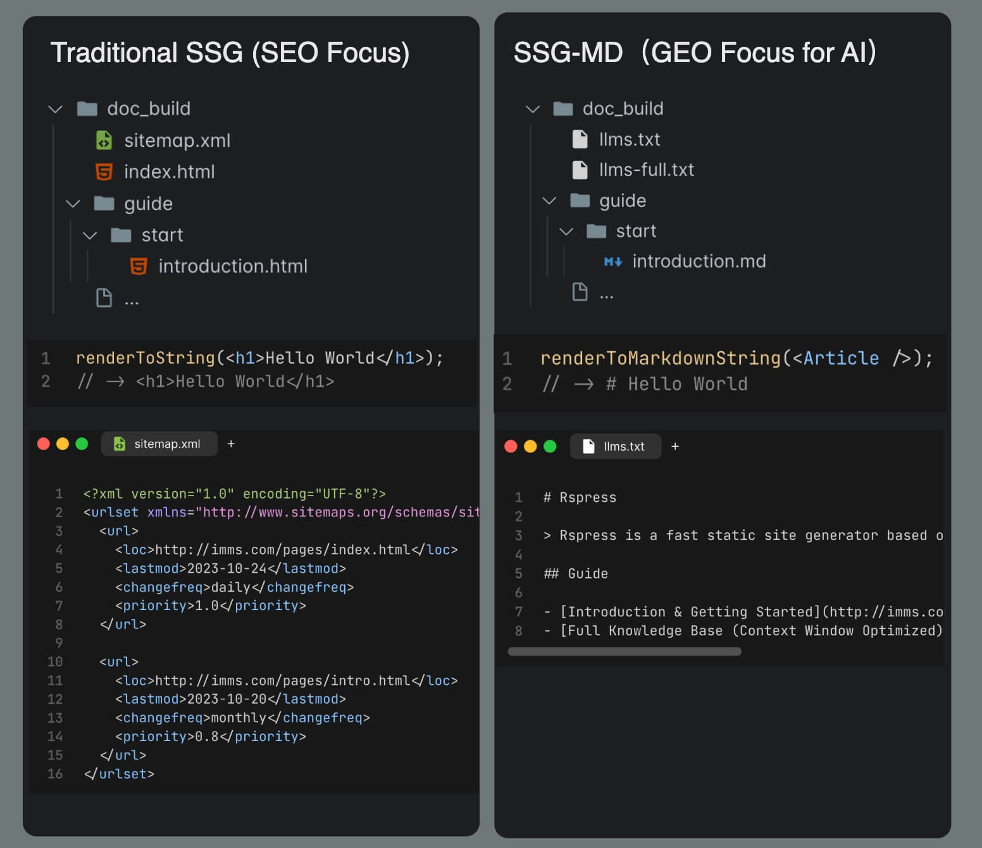Select the llms.txt file icon in the tree
Screen dimensions: 982x848
(580, 139)
